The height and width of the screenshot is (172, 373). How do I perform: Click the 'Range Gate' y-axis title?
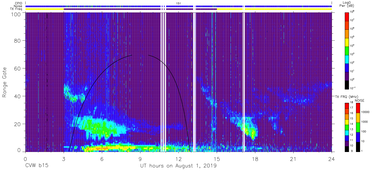5,82
